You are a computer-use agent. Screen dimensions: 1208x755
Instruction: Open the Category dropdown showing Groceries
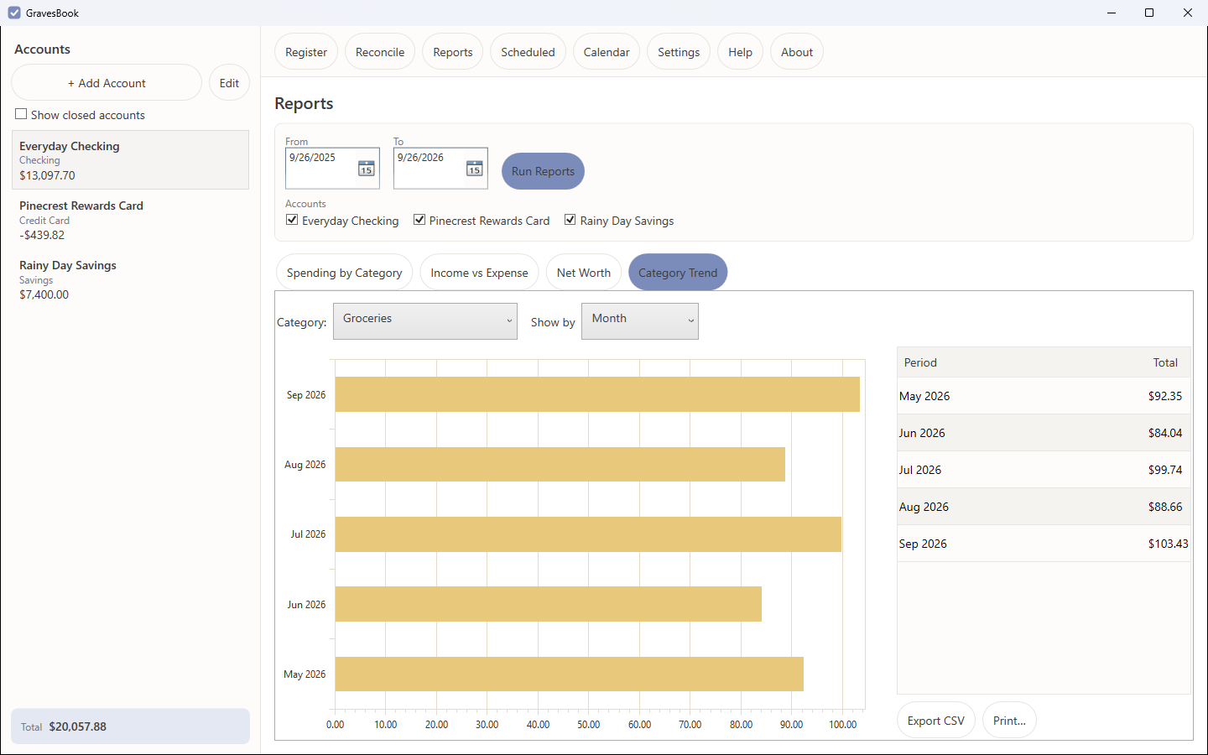425,321
